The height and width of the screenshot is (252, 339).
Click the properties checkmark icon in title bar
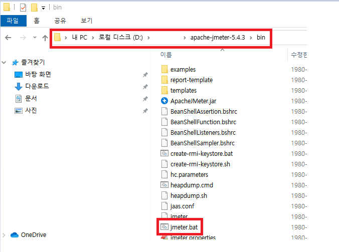[x=23, y=8]
